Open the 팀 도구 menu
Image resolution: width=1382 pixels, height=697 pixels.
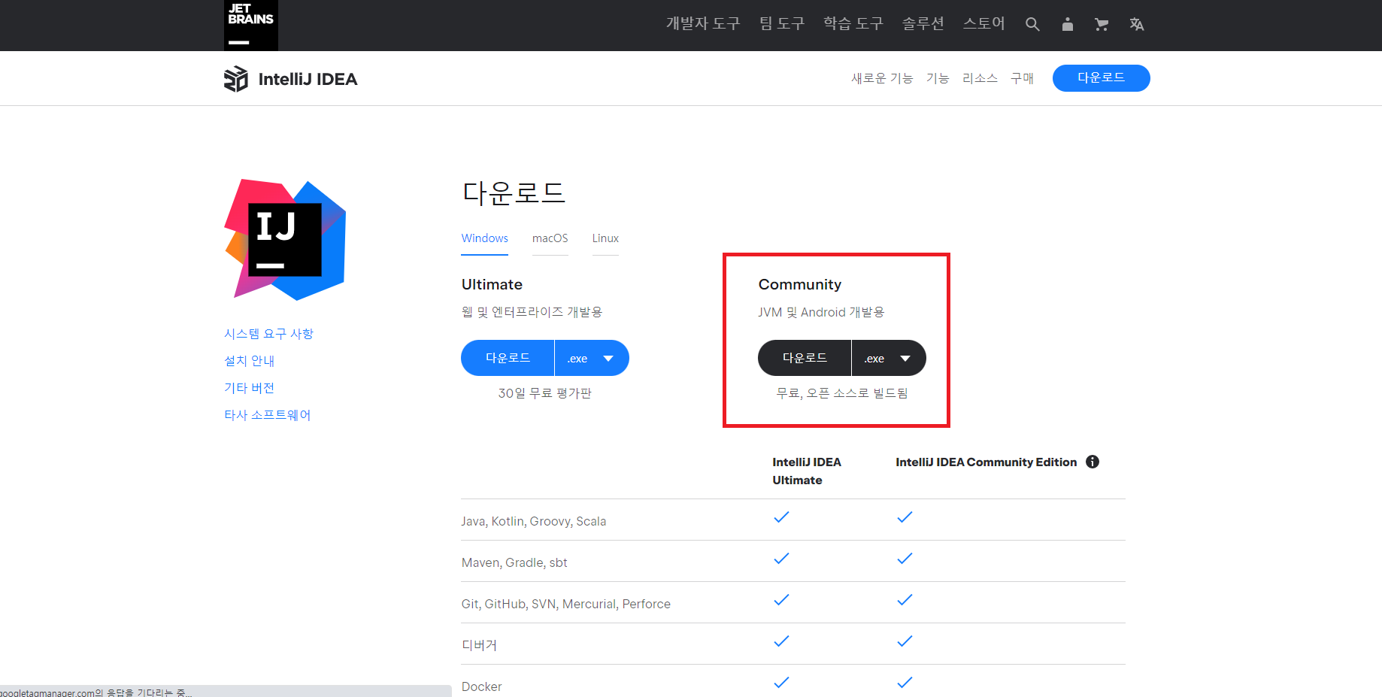(x=782, y=23)
